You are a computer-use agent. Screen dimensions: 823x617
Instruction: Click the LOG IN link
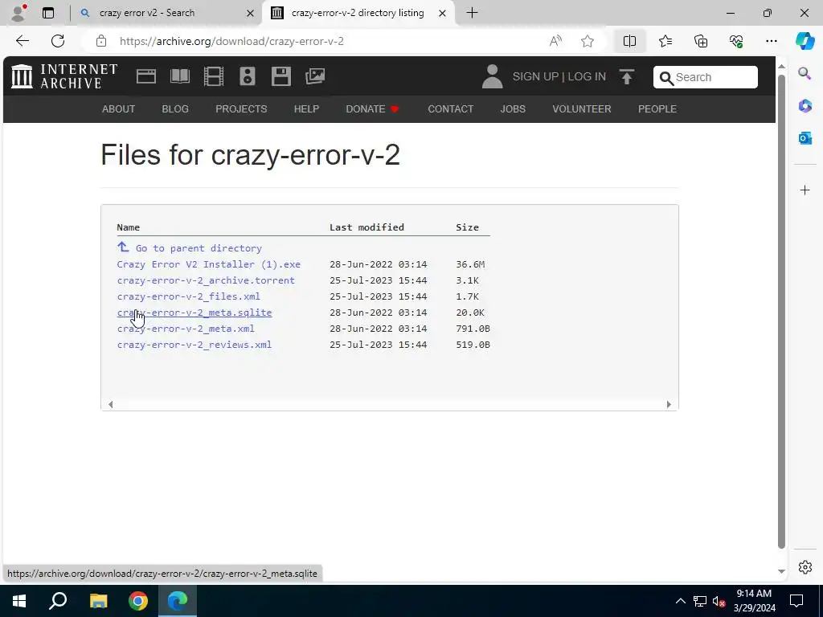click(587, 76)
